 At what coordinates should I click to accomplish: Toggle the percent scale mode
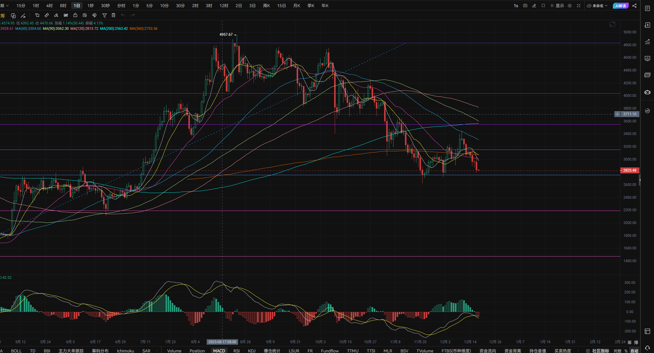[x=626, y=351]
